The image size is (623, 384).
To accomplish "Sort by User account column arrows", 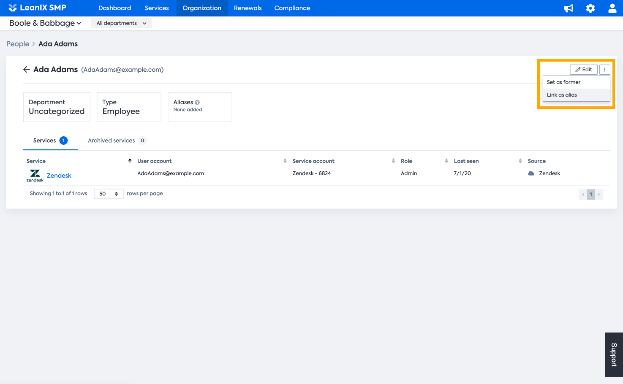I will pyautogui.click(x=285, y=161).
